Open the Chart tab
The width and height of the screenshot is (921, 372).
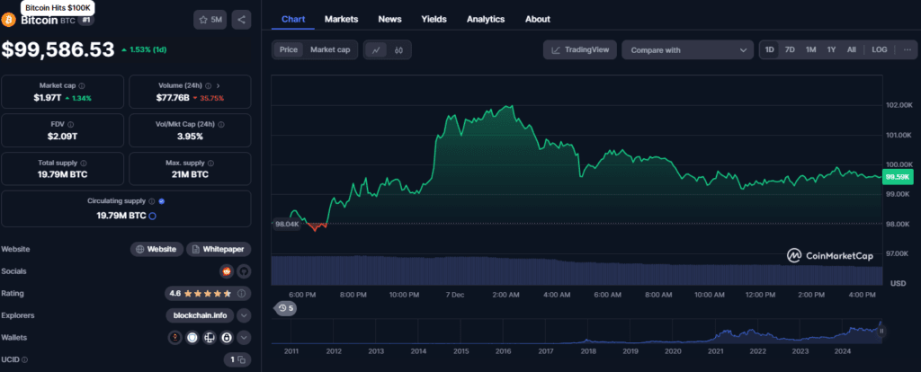293,19
